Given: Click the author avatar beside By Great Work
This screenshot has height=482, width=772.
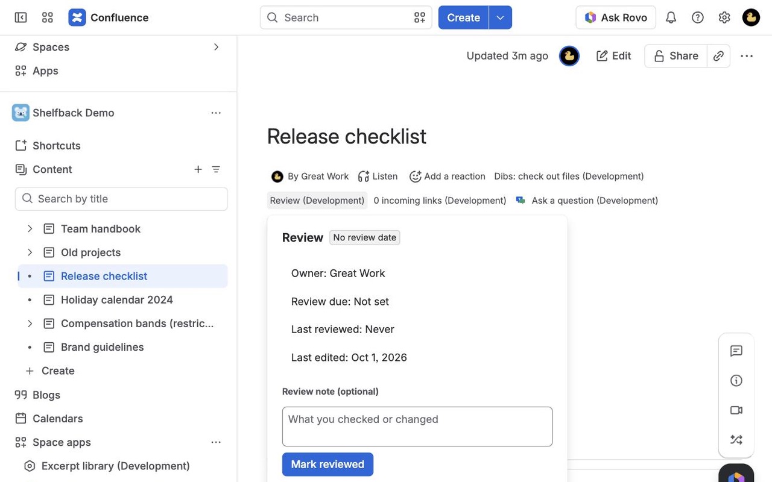Looking at the screenshot, I should pos(277,177).
